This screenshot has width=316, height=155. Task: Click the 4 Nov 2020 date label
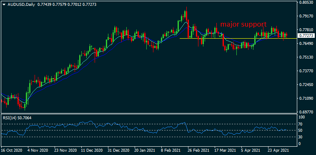pos(38,150)
